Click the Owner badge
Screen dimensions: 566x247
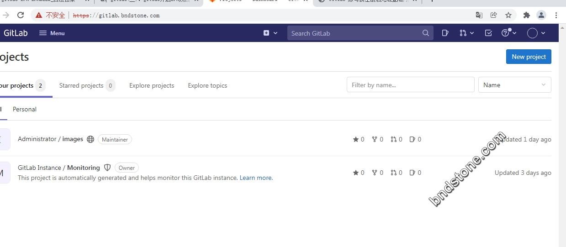[127, 168]
